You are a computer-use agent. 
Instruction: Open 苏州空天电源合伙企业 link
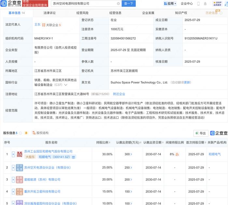tap(48, 168)
